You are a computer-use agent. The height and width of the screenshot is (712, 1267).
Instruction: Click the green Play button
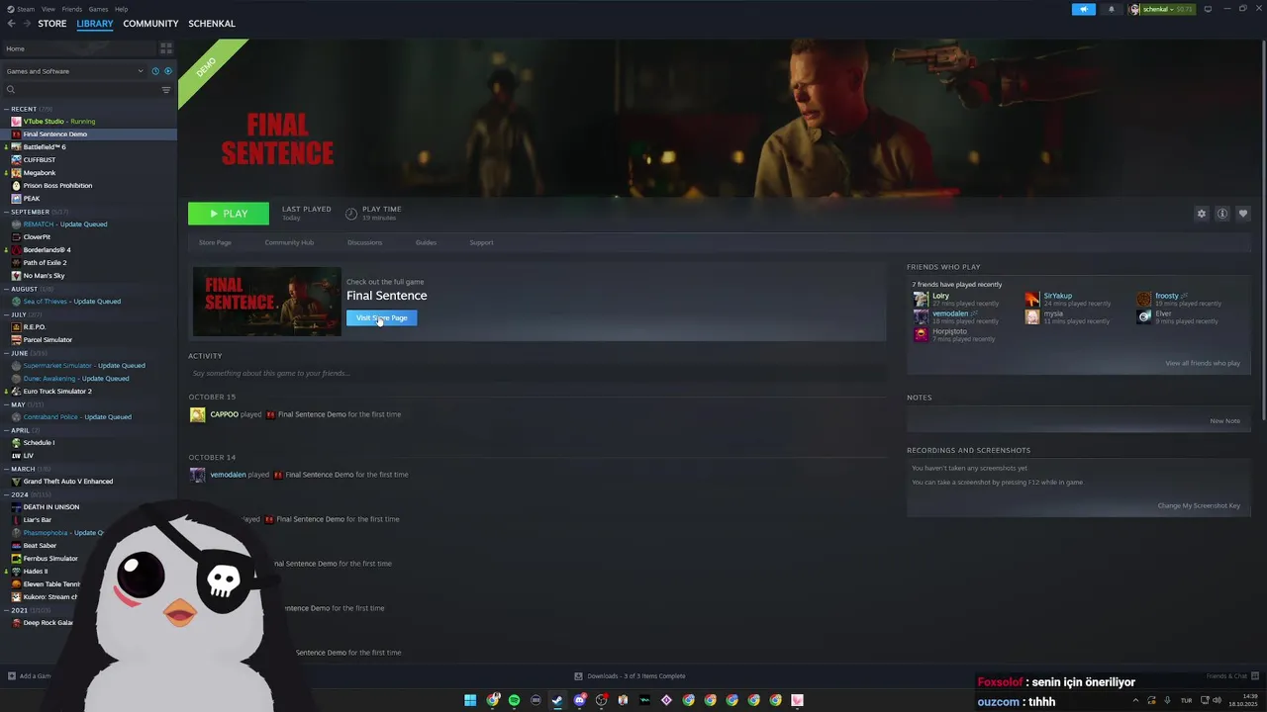click(229, 214)
